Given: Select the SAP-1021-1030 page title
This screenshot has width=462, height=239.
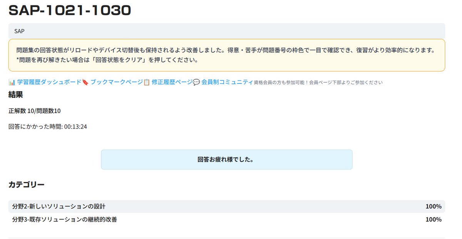Looking at the screenshot, I should [70, 10].
